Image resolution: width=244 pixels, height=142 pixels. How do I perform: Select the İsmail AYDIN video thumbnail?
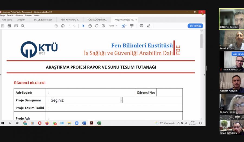(x=232, y=40)
